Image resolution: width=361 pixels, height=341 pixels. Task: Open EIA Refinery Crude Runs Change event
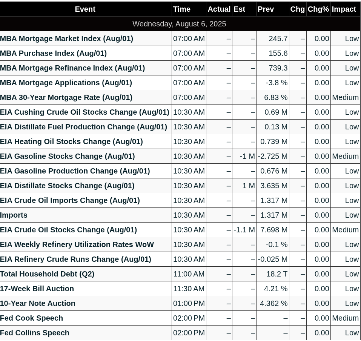75,259
